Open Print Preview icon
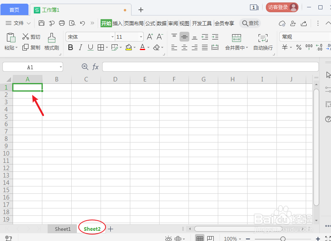The width and height of the screenshot is (331, 241). coord(72,23)
